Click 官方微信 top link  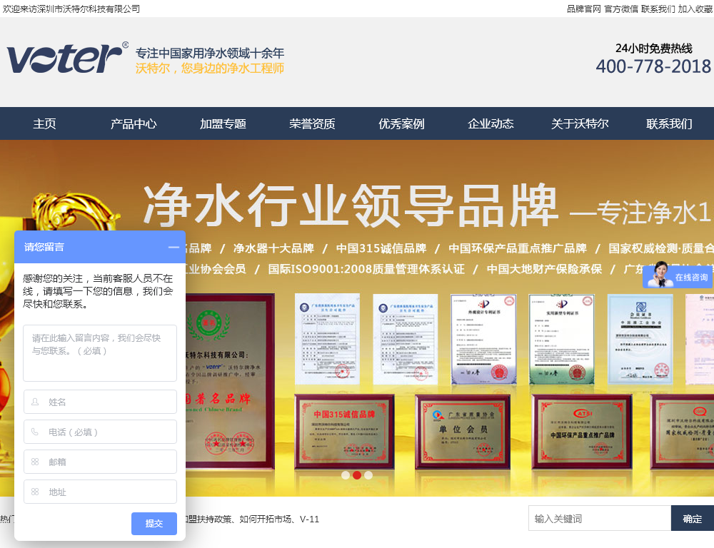click(621, 9)
